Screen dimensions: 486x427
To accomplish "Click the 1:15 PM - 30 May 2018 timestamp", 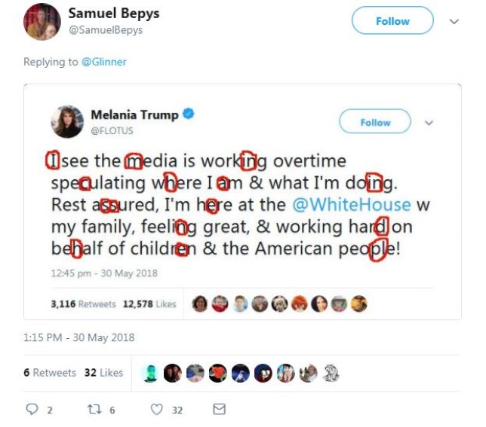I will tap(79, 337).
